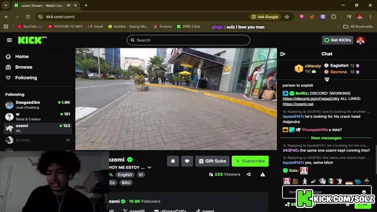
Task: Open Gmail bookmark
Action: 95,26
